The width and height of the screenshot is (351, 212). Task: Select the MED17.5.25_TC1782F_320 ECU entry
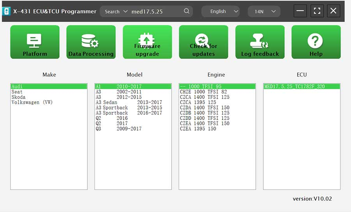pyautogui.click(x=294, y=87)
